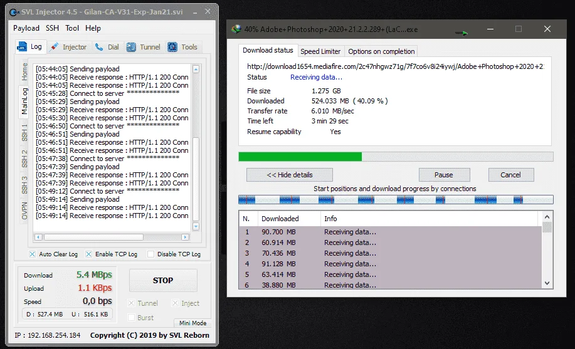Click the Receiving data... status text
Screen dimensions: 575x349
[316, 77]
